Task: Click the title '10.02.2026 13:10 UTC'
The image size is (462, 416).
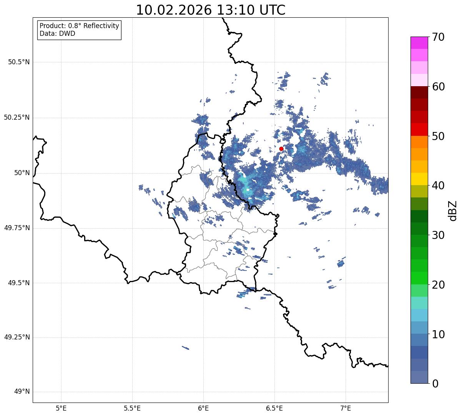Action: (211, 10)
